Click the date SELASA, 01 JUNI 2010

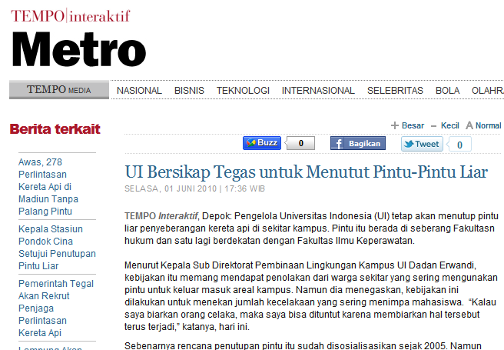click(x=171, y=188)
